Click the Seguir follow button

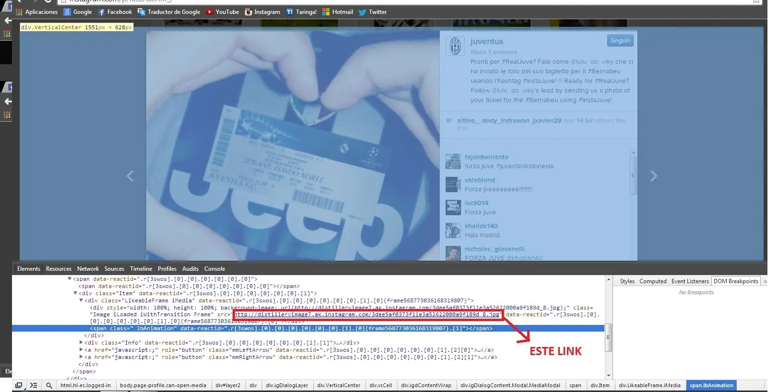tap(620, 41)
